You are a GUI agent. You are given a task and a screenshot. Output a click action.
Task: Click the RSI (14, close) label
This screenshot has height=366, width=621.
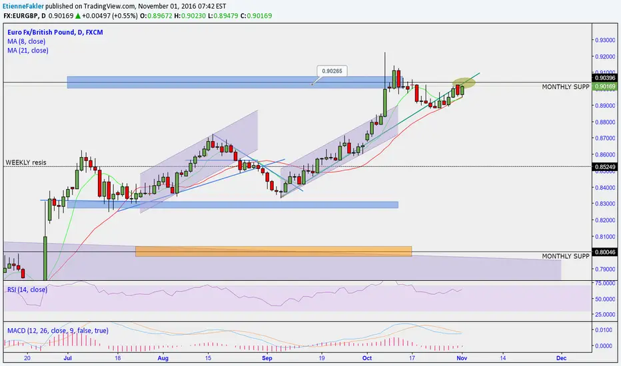click(27, 289)
